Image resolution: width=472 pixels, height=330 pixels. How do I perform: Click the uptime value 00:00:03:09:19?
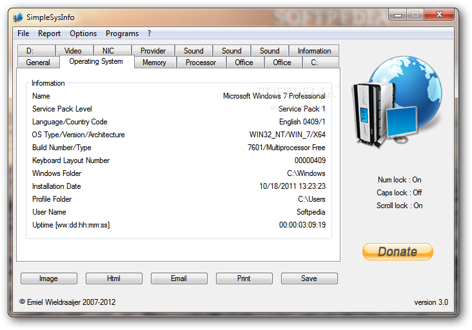(x=302, y=225)
